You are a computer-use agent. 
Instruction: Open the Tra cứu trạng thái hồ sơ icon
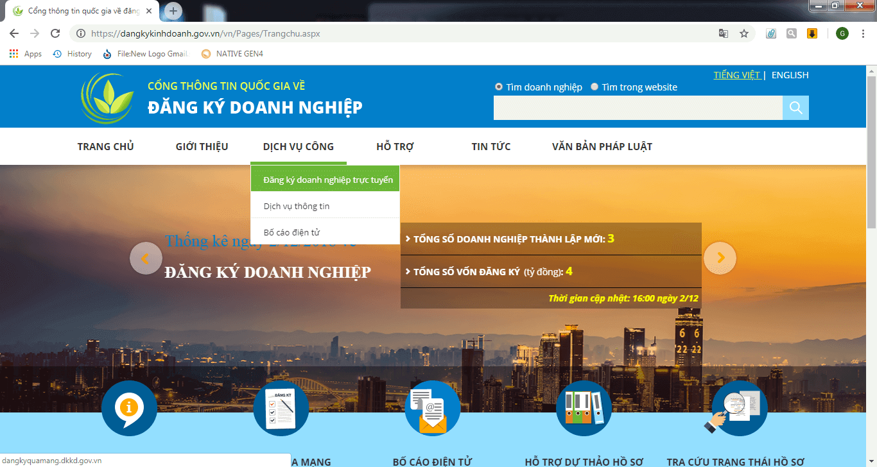739,409
